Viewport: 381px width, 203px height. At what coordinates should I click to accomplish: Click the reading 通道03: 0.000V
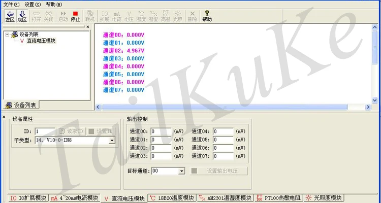coord(123,58)
